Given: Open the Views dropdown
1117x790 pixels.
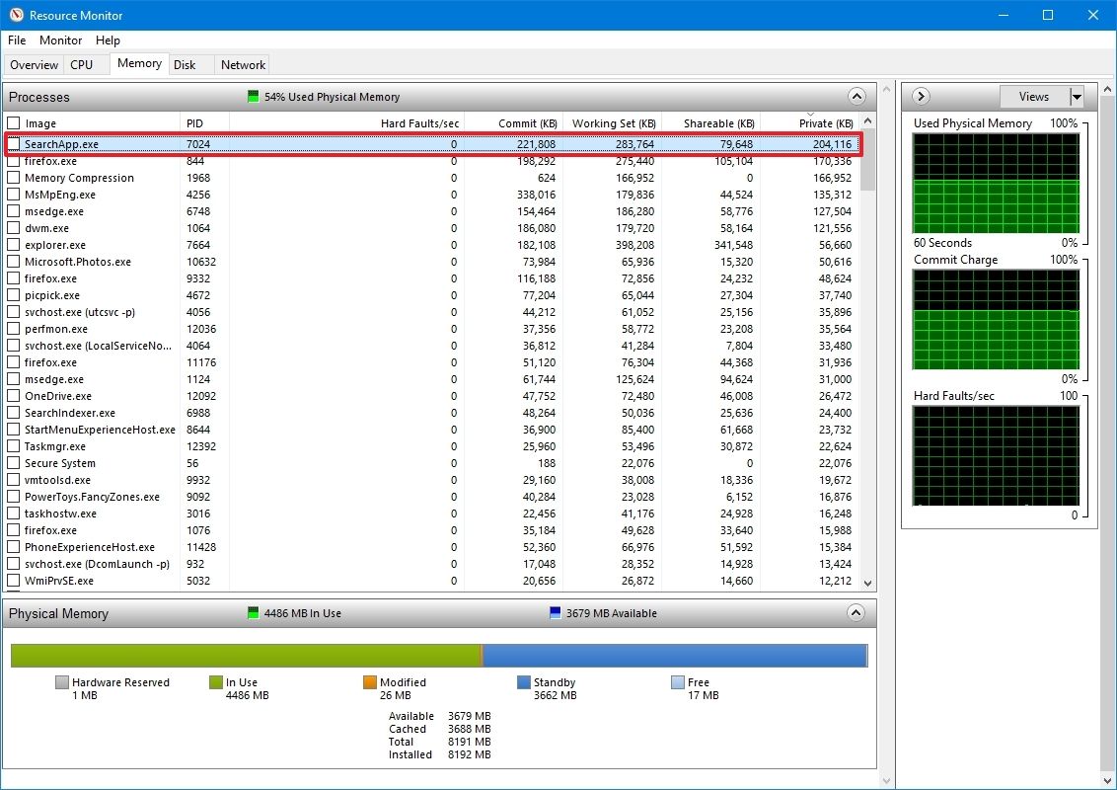Looking at the screenshot, I should pos(1075,96).
